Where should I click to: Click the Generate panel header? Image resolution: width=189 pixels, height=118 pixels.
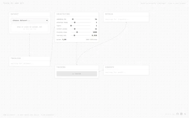(126, 67)
